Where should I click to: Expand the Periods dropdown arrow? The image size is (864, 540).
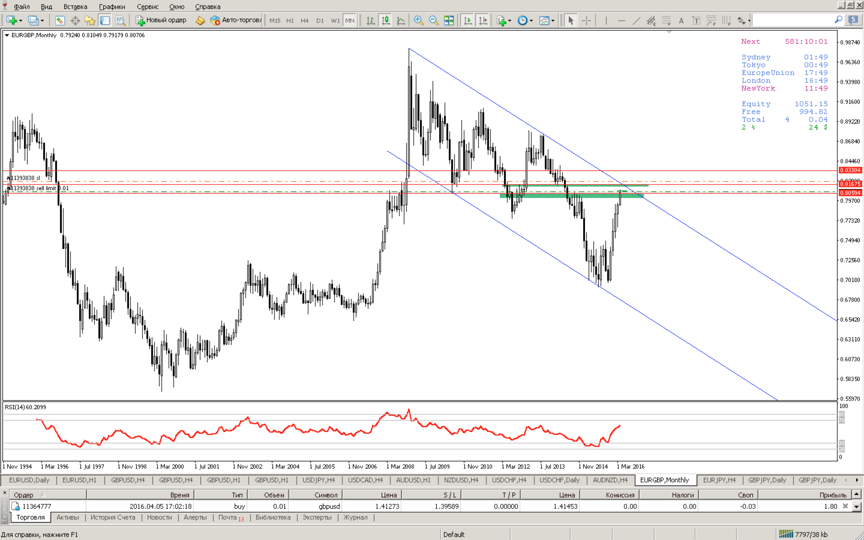point(531,21)
